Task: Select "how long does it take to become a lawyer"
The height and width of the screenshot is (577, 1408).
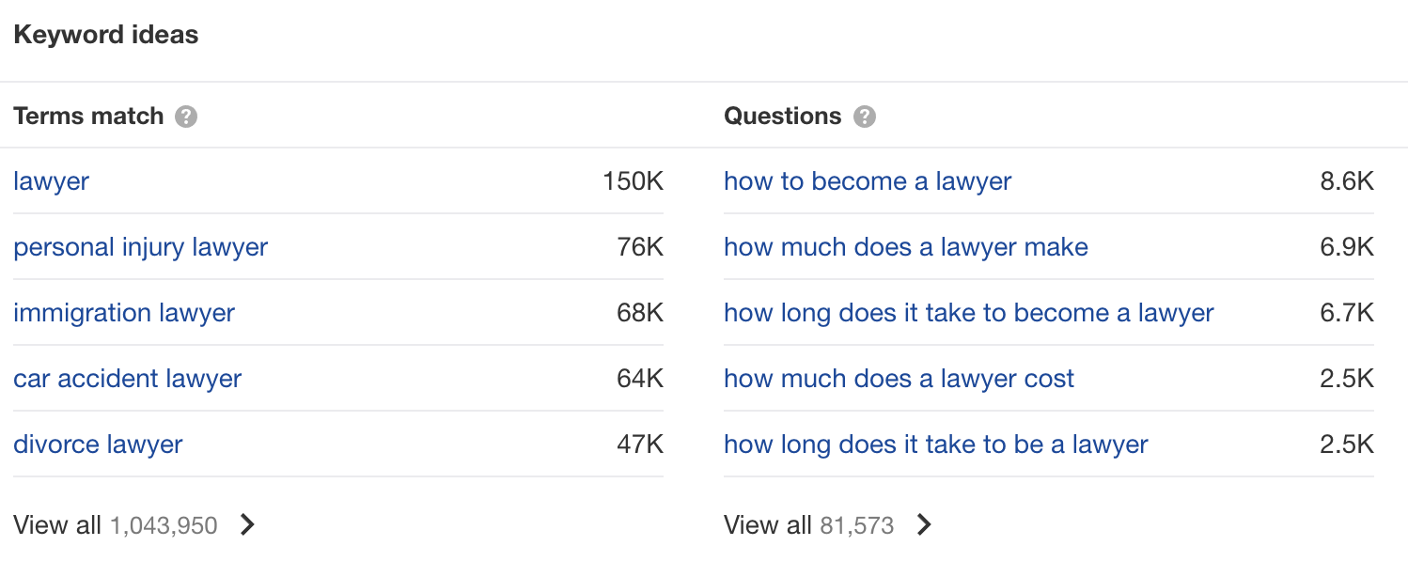Action: point(968,313)
